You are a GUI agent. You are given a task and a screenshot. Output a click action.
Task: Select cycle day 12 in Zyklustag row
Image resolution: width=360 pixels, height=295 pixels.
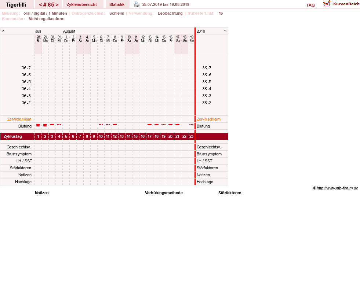(x=114, y=136)
